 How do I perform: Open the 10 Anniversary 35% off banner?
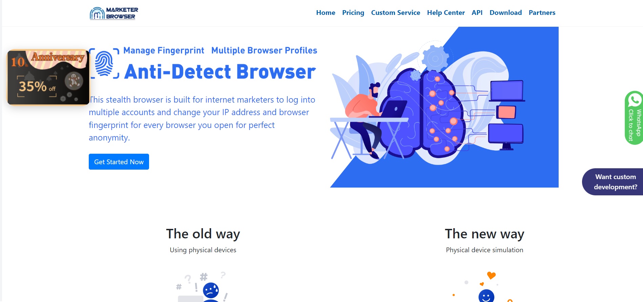click(x=48, y=77)
